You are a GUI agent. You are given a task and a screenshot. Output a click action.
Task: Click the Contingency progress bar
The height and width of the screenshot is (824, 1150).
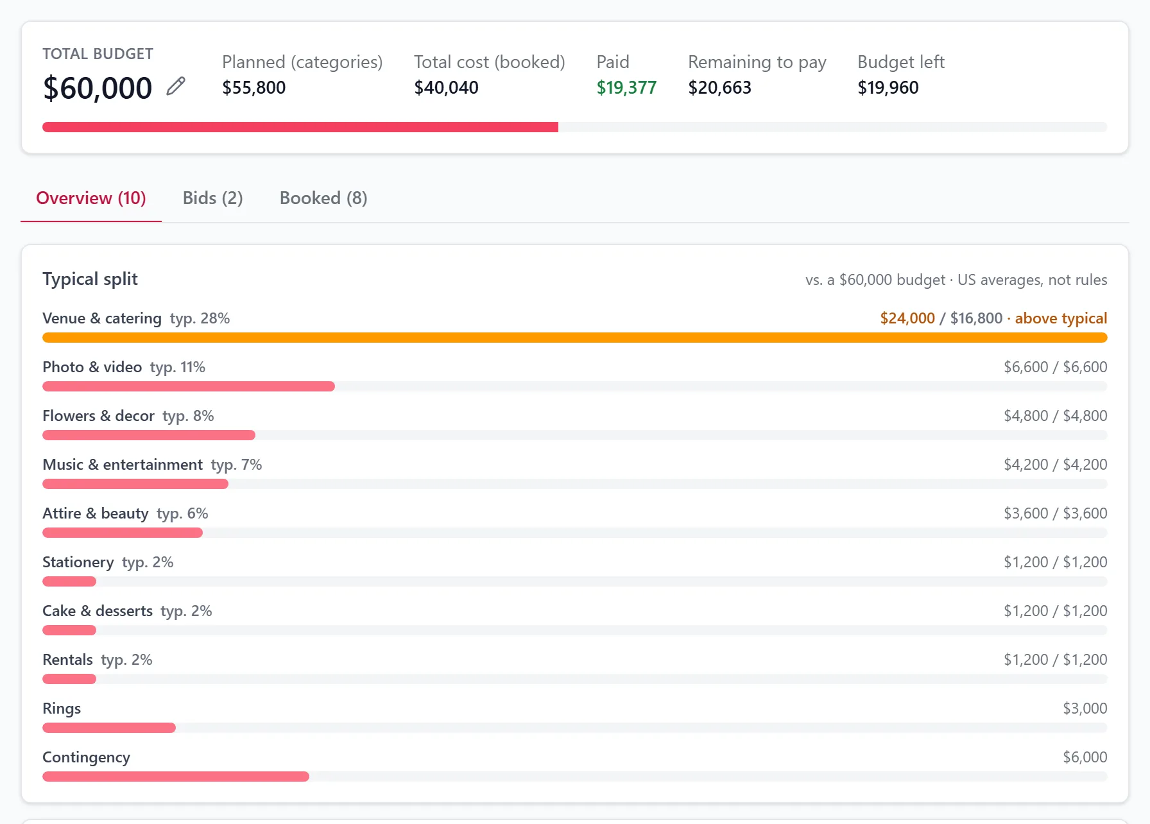pyautogui.click(x=575, y=777)
